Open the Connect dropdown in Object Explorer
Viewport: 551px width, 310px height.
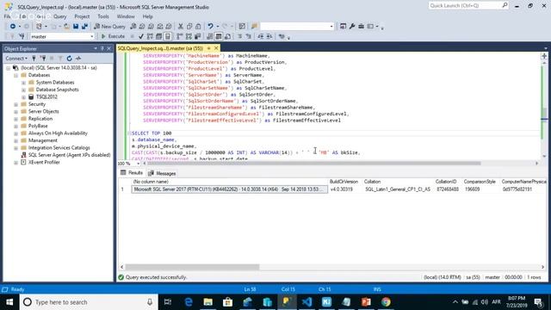point(16,59)
